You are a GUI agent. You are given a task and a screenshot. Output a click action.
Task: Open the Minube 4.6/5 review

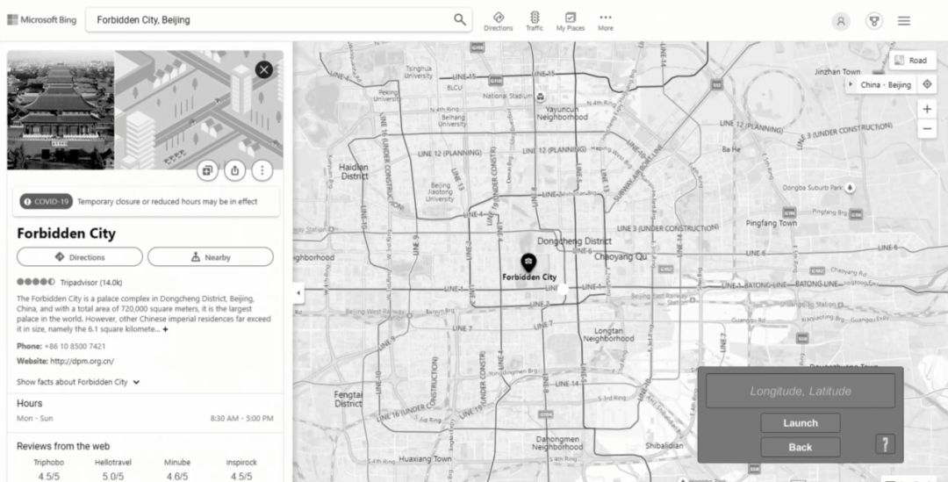tap(177, 470)
